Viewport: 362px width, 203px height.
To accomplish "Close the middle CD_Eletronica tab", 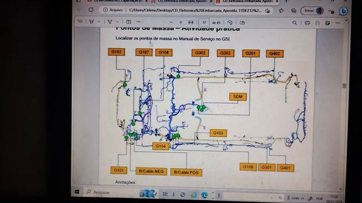I will (x=211, y=1).
